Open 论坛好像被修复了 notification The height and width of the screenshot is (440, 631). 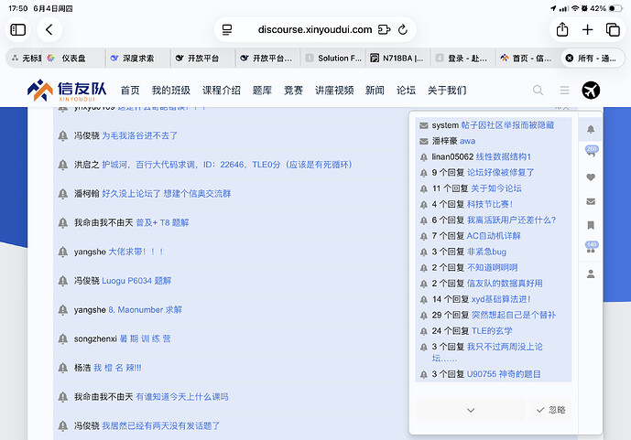pyautogui.click(x=494, y=172)
